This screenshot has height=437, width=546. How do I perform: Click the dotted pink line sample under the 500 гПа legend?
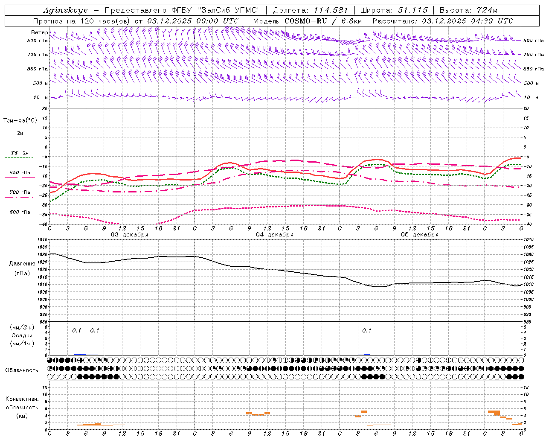point(19,217)
